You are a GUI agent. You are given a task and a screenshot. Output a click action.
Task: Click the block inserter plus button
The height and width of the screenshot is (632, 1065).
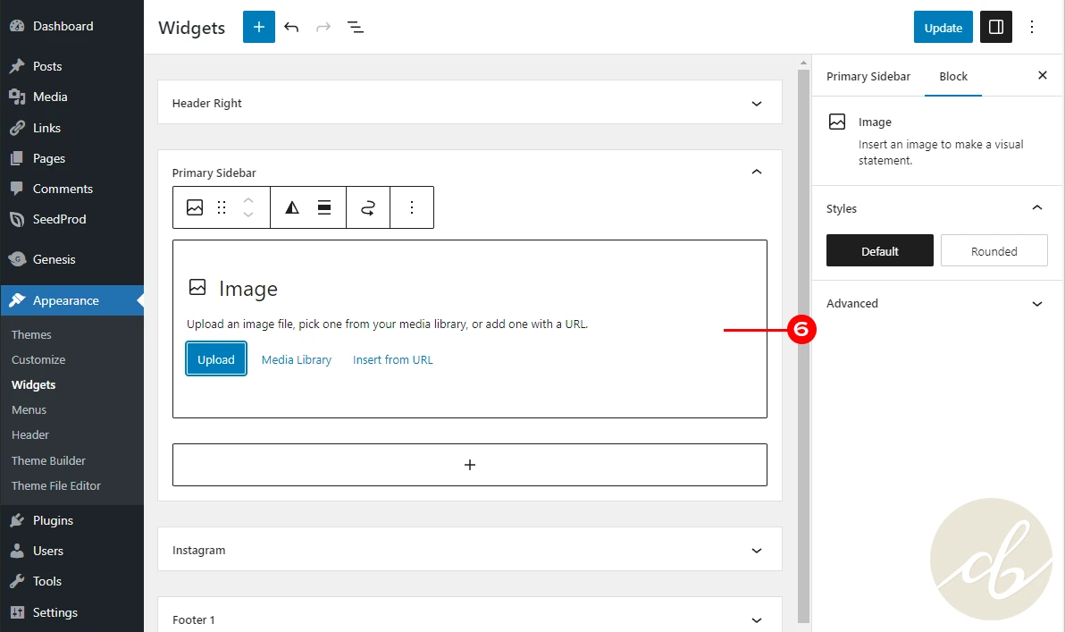(x=259, y=27)
